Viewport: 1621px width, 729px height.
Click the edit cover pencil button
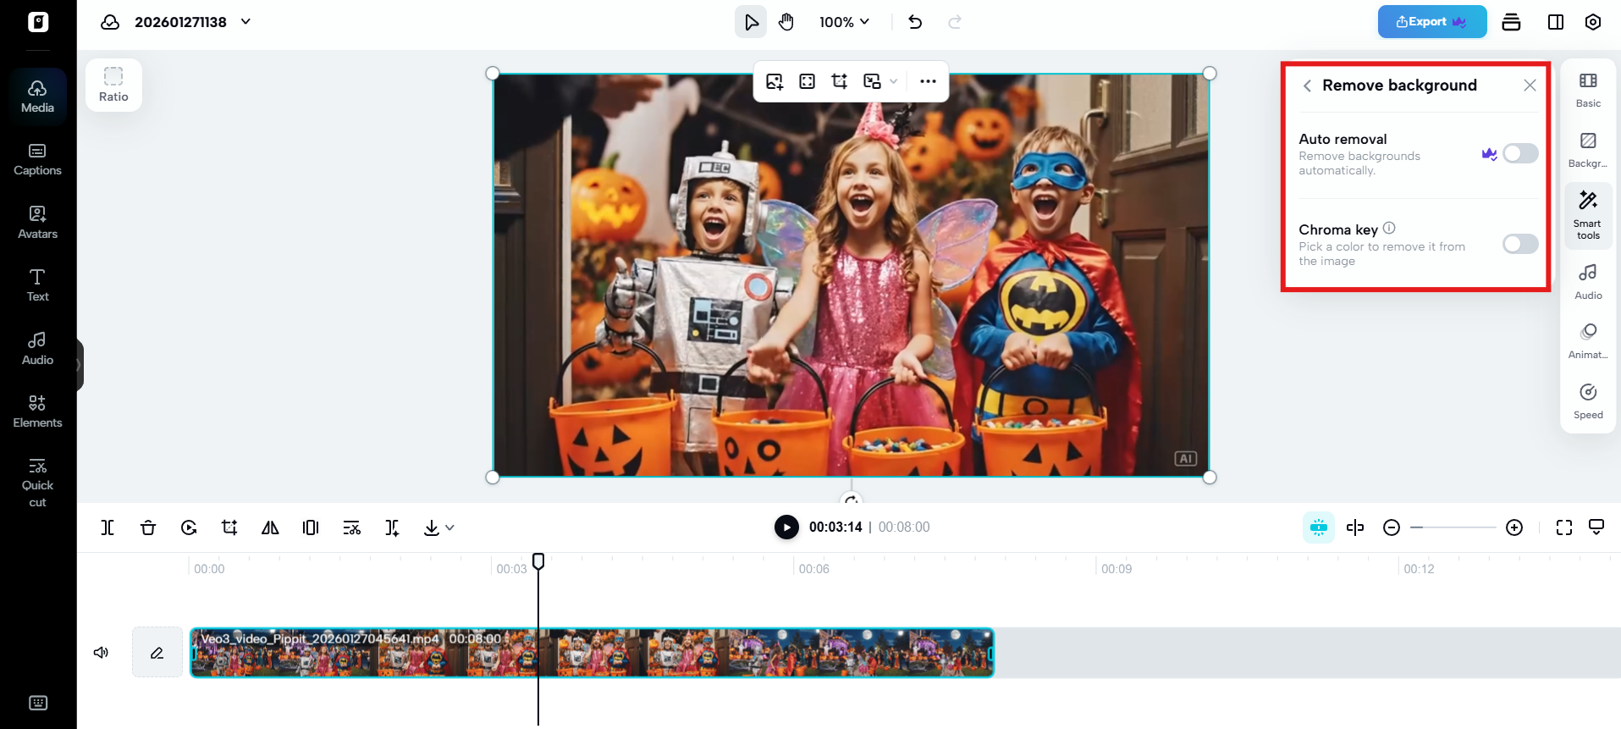[157, 652]
